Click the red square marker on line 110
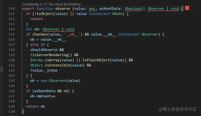The image size is (201, 116). (187, 8)
